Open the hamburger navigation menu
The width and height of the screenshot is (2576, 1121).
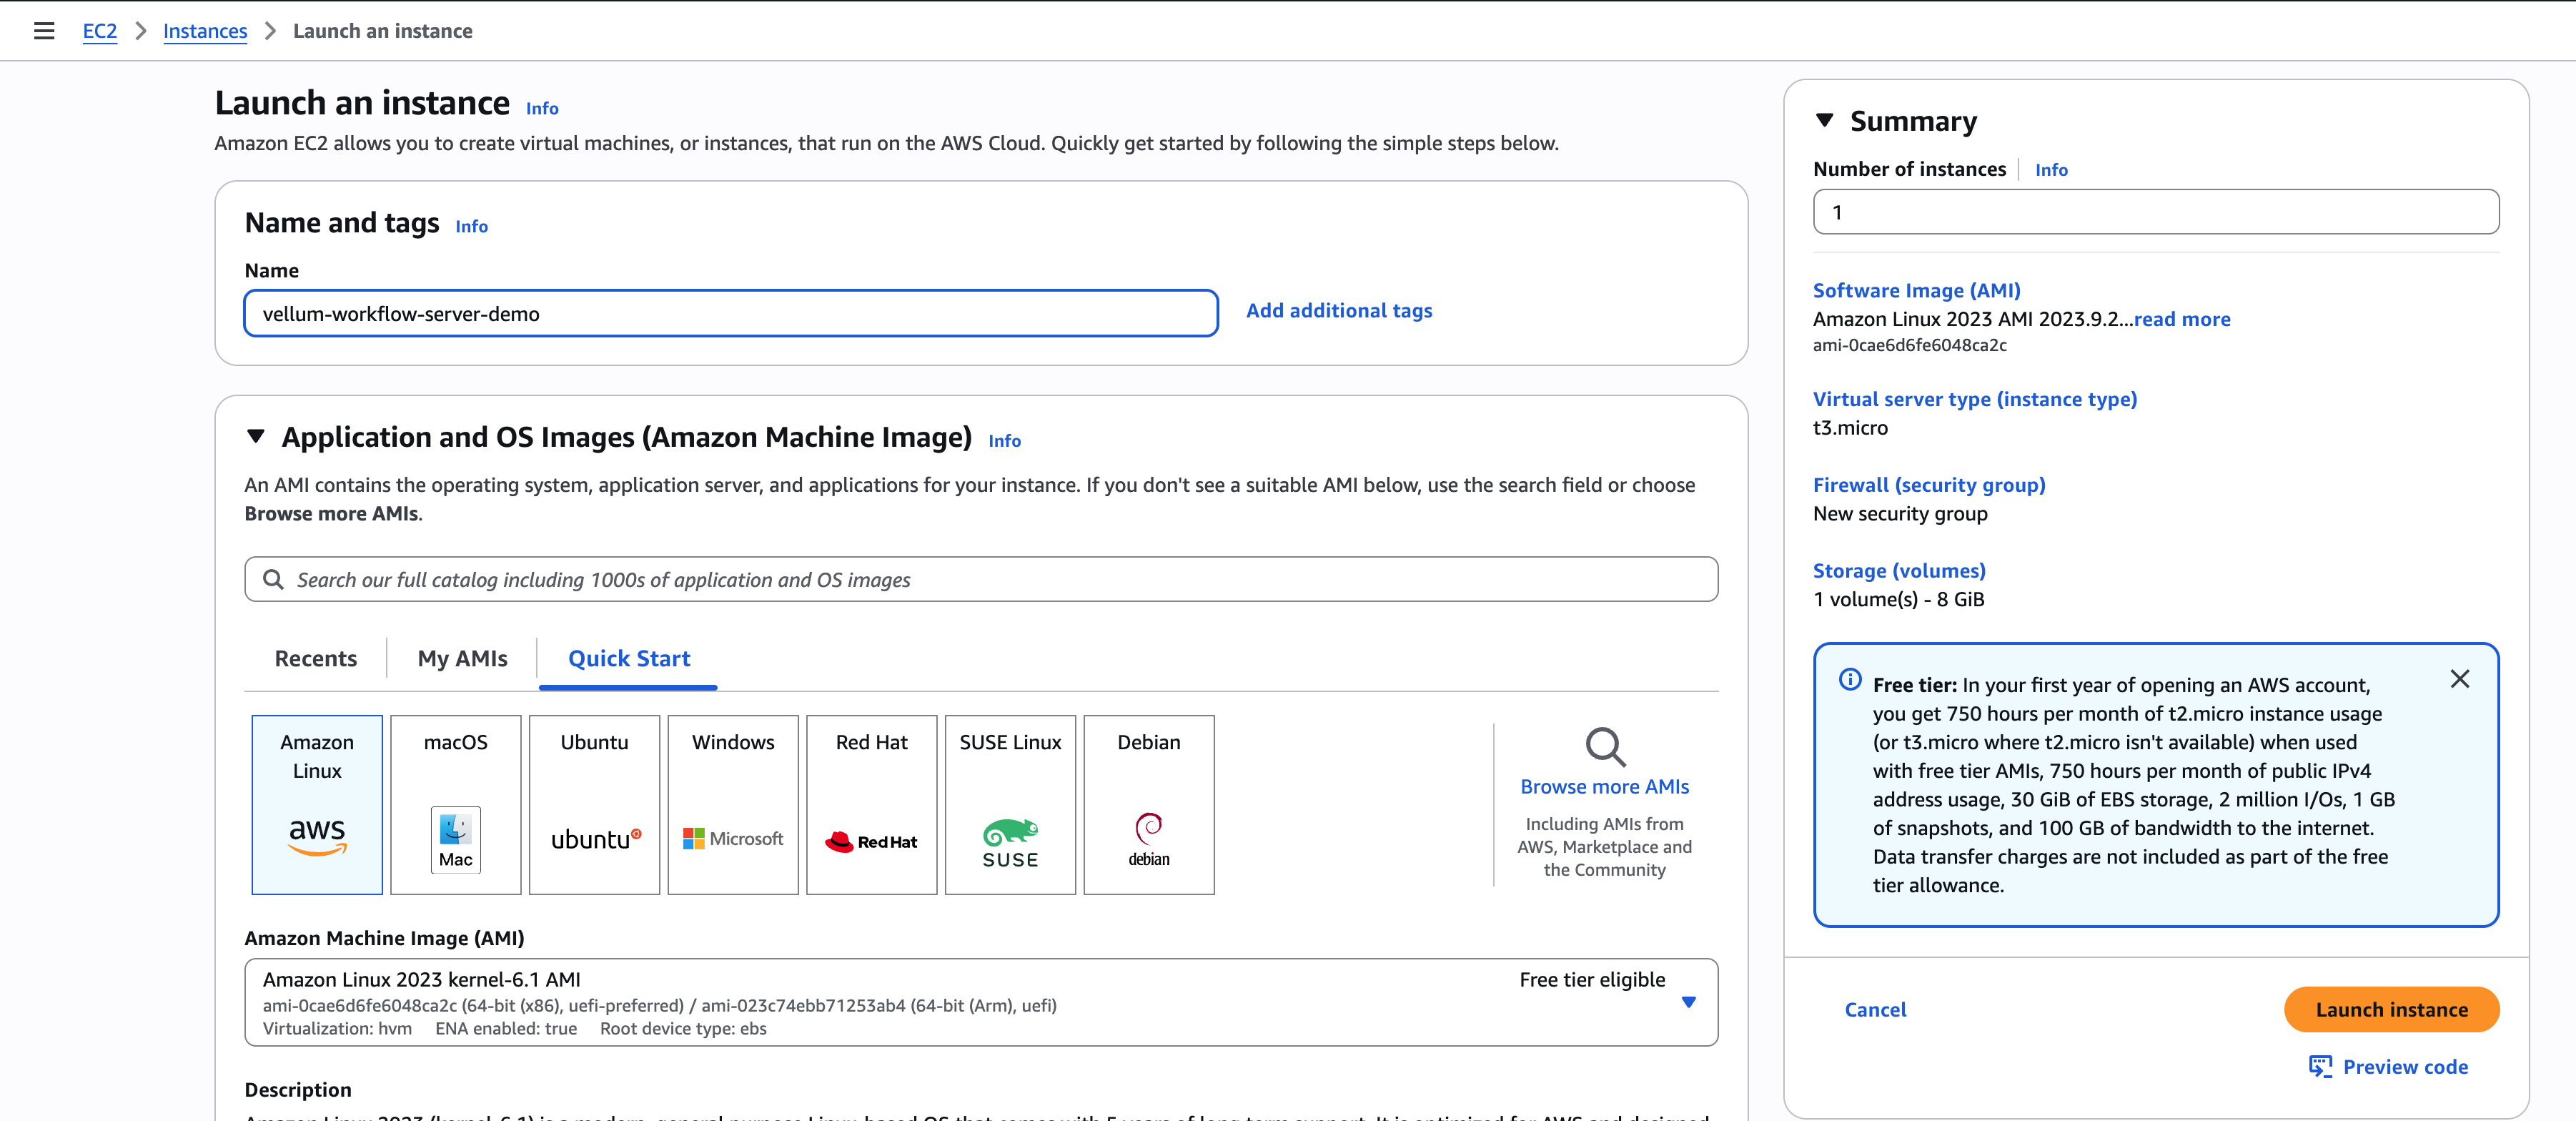(44, 31)
